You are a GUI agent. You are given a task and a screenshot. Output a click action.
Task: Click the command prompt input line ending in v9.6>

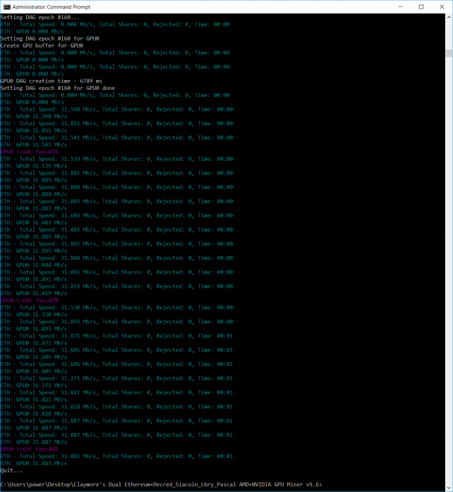(x=161, y=484)
